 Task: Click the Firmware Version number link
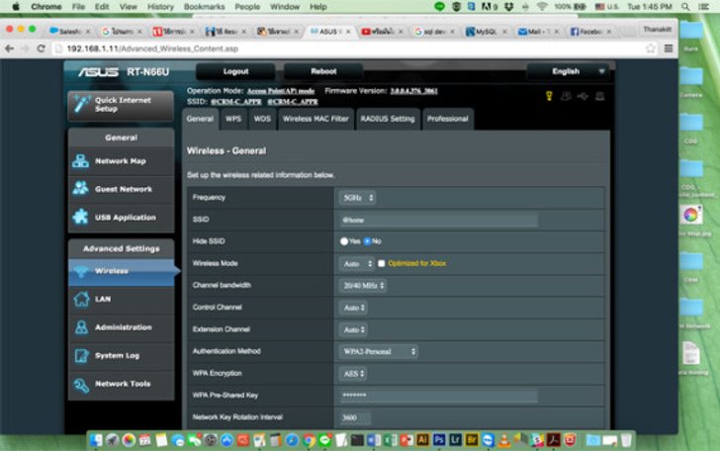click(413, 91)
